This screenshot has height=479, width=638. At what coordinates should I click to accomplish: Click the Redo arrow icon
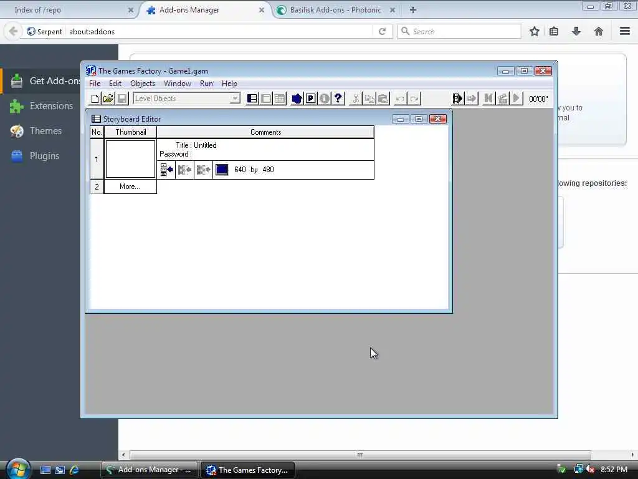(414, 99)
